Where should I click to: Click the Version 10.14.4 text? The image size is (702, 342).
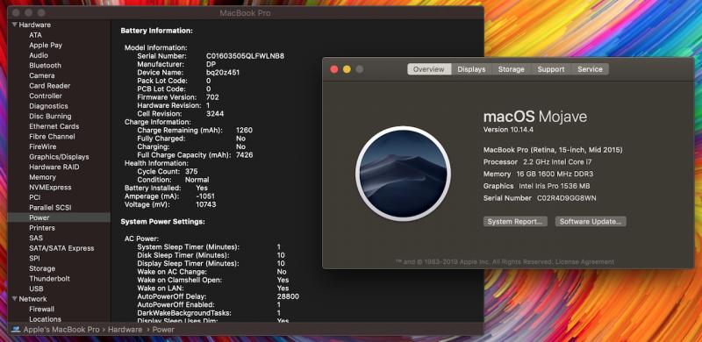[x=509, y=130]
